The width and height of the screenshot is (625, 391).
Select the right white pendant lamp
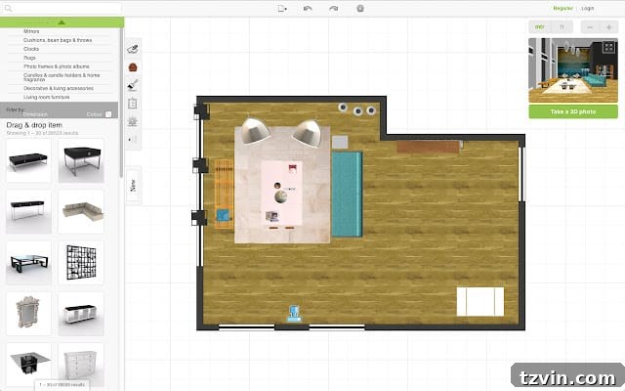click(x=308, y=133)
